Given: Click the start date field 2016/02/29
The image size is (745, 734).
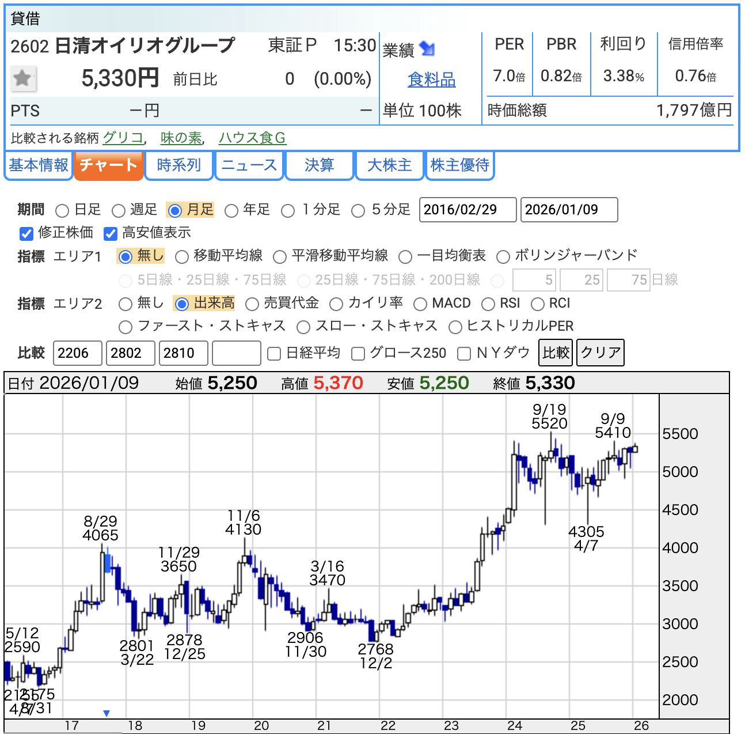Looking at the screenshot, I should [x=467, y=210].
